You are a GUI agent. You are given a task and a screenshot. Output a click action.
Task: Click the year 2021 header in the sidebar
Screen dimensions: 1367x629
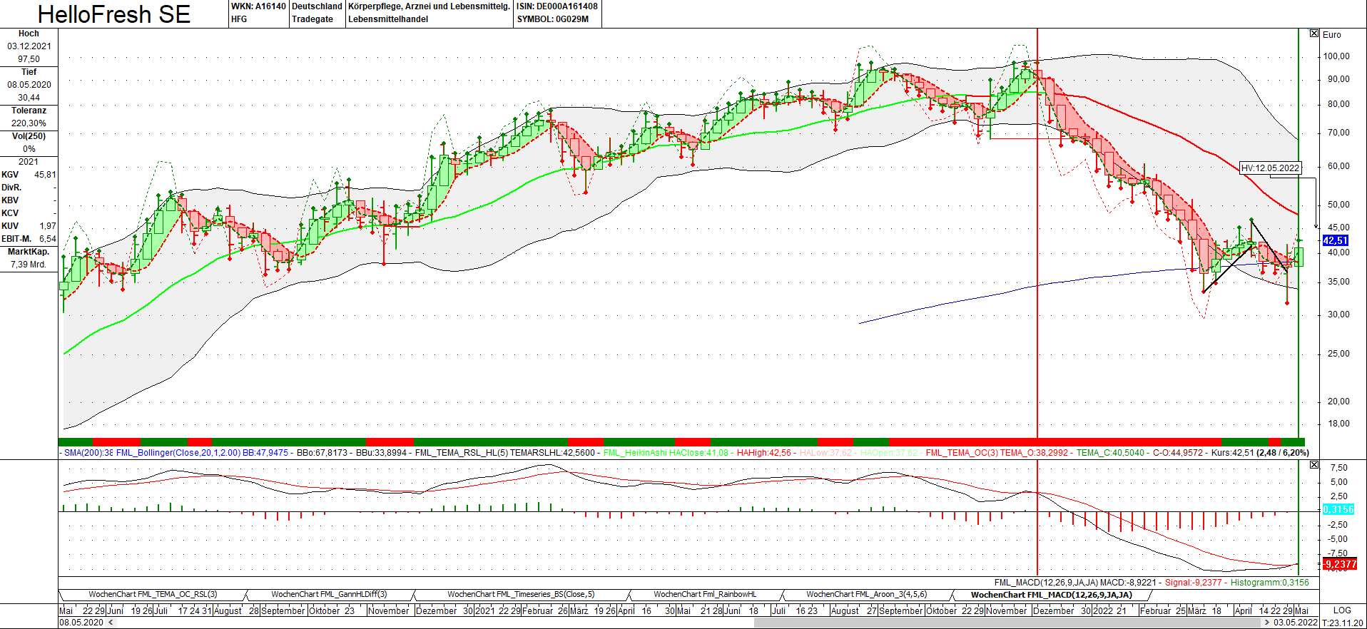coord(29,162)
